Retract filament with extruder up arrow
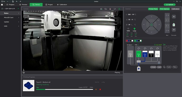The image size is (182, 97). pos(174,17)
